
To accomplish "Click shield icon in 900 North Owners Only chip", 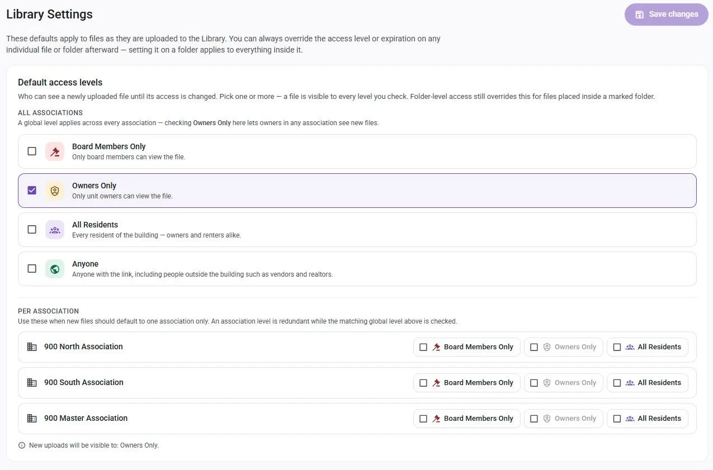I will [x=547, y=347].
